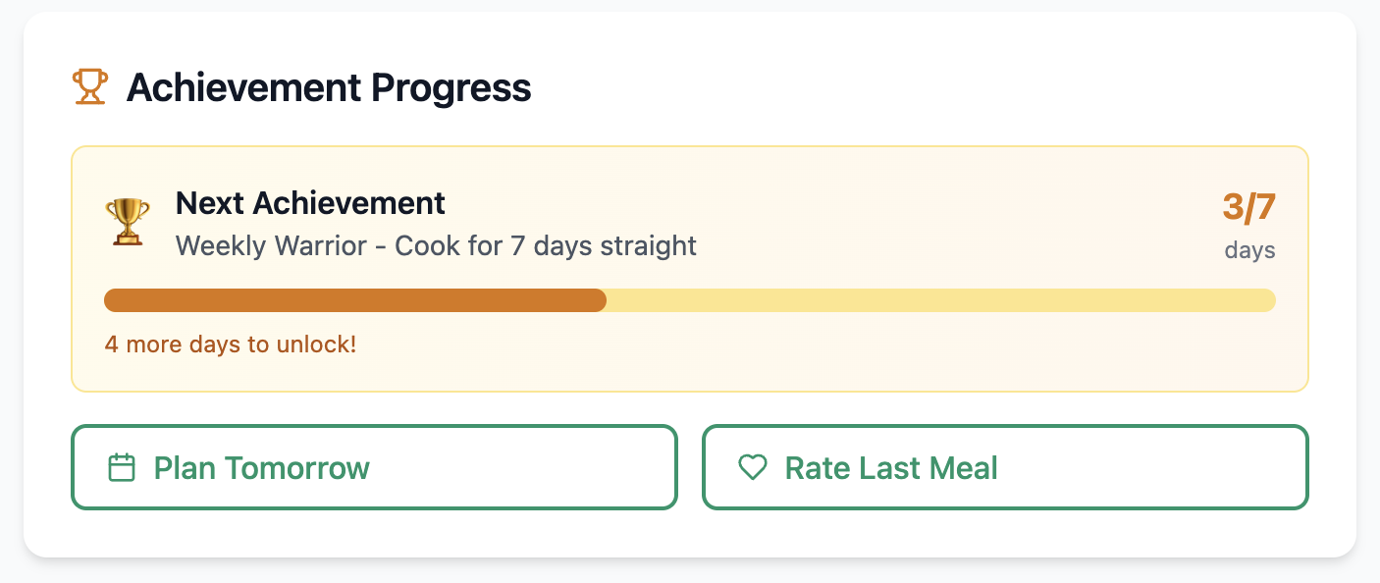Click the 'days' label under the counter
This screenshot has width=1380, height=583.
(1249, 250)
